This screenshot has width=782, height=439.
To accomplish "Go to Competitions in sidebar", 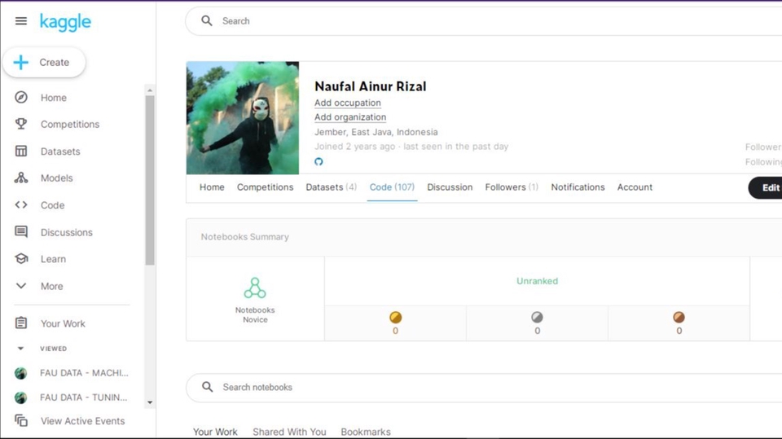I will point(70,125).
